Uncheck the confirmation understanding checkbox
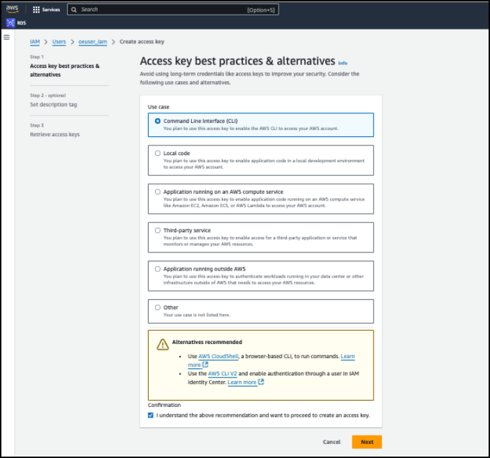 coord(151,415)
